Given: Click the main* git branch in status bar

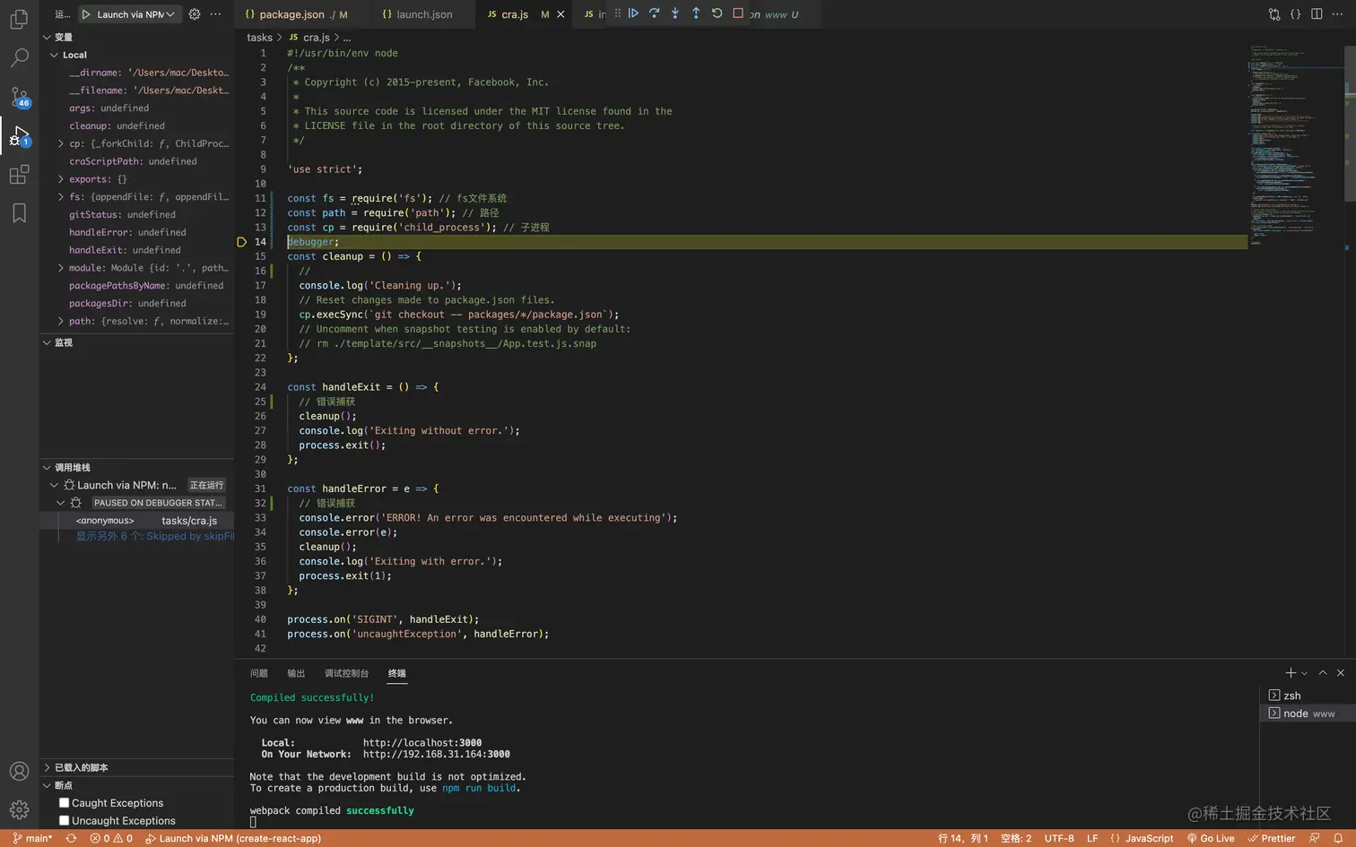Looking at the screenshot, I should [33, 838].
